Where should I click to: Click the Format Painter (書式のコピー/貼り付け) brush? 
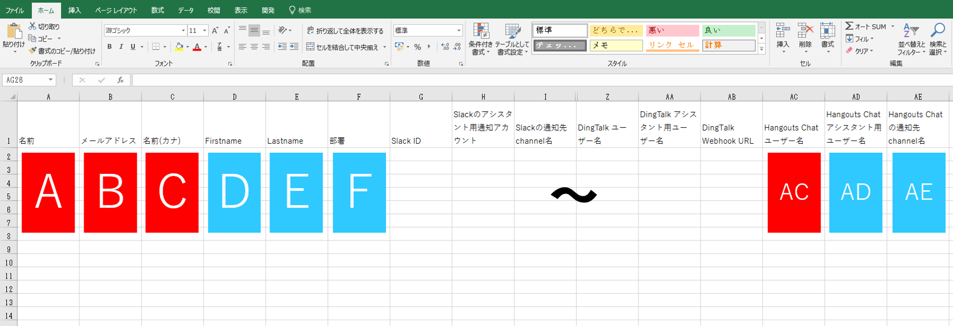[32, 51]
